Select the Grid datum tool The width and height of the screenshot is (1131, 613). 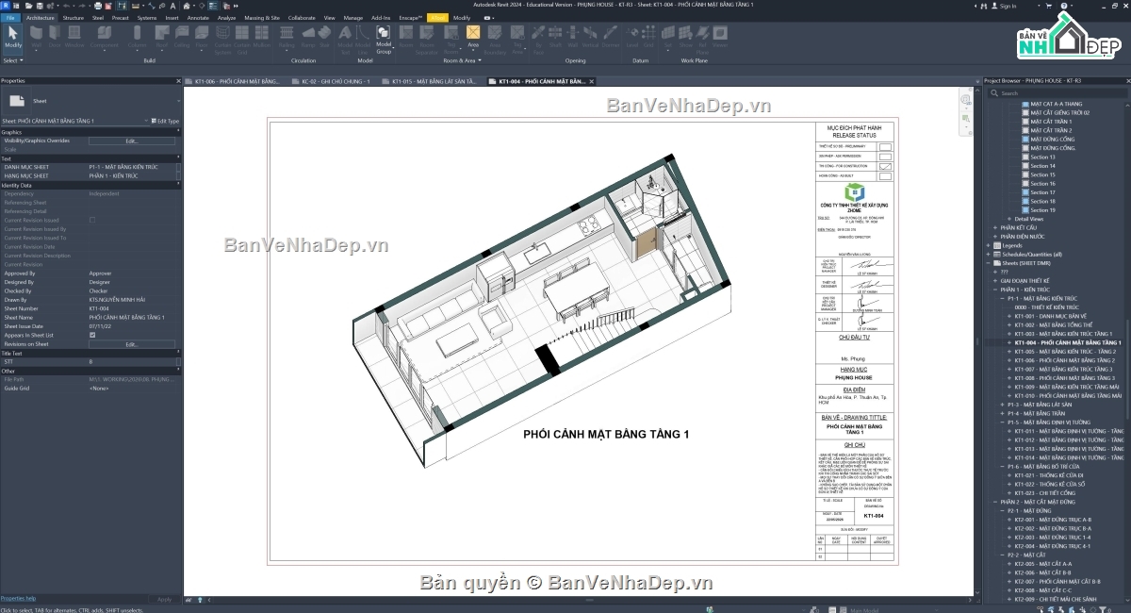pos(648,38)
